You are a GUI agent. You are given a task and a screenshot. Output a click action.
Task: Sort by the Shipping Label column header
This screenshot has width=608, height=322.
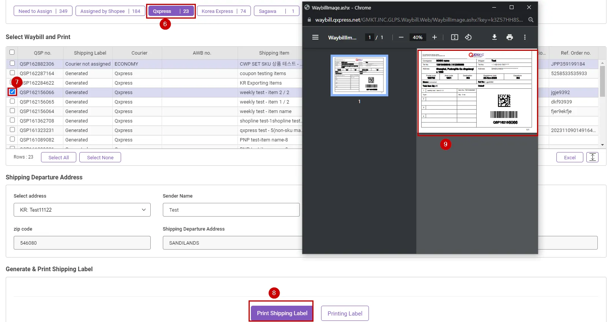tap(88, 53)
